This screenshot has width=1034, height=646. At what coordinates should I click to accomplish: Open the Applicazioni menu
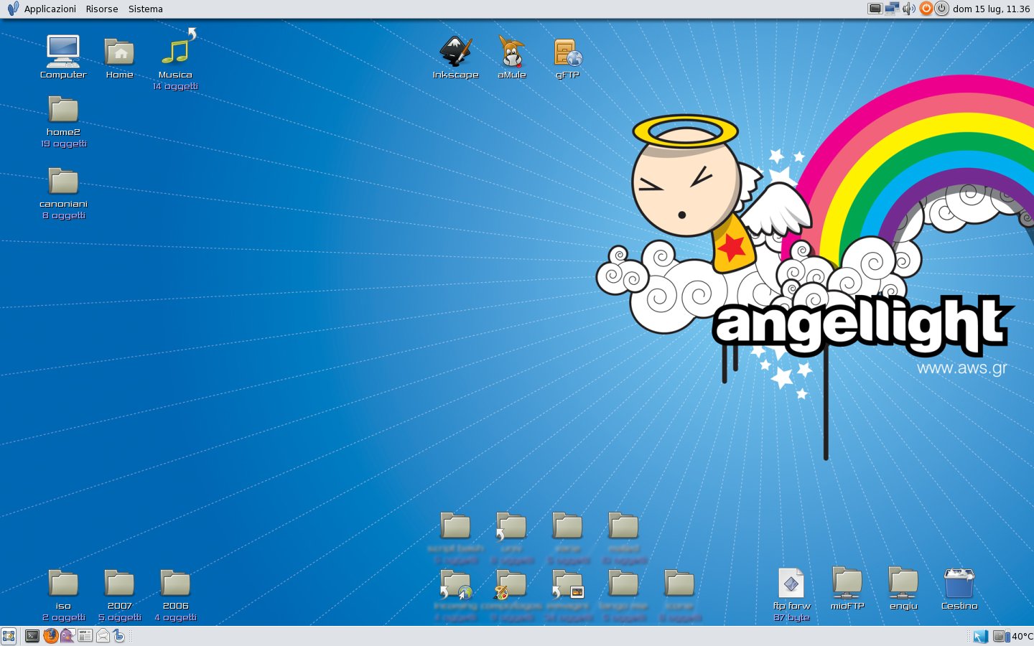click(50, 9)
